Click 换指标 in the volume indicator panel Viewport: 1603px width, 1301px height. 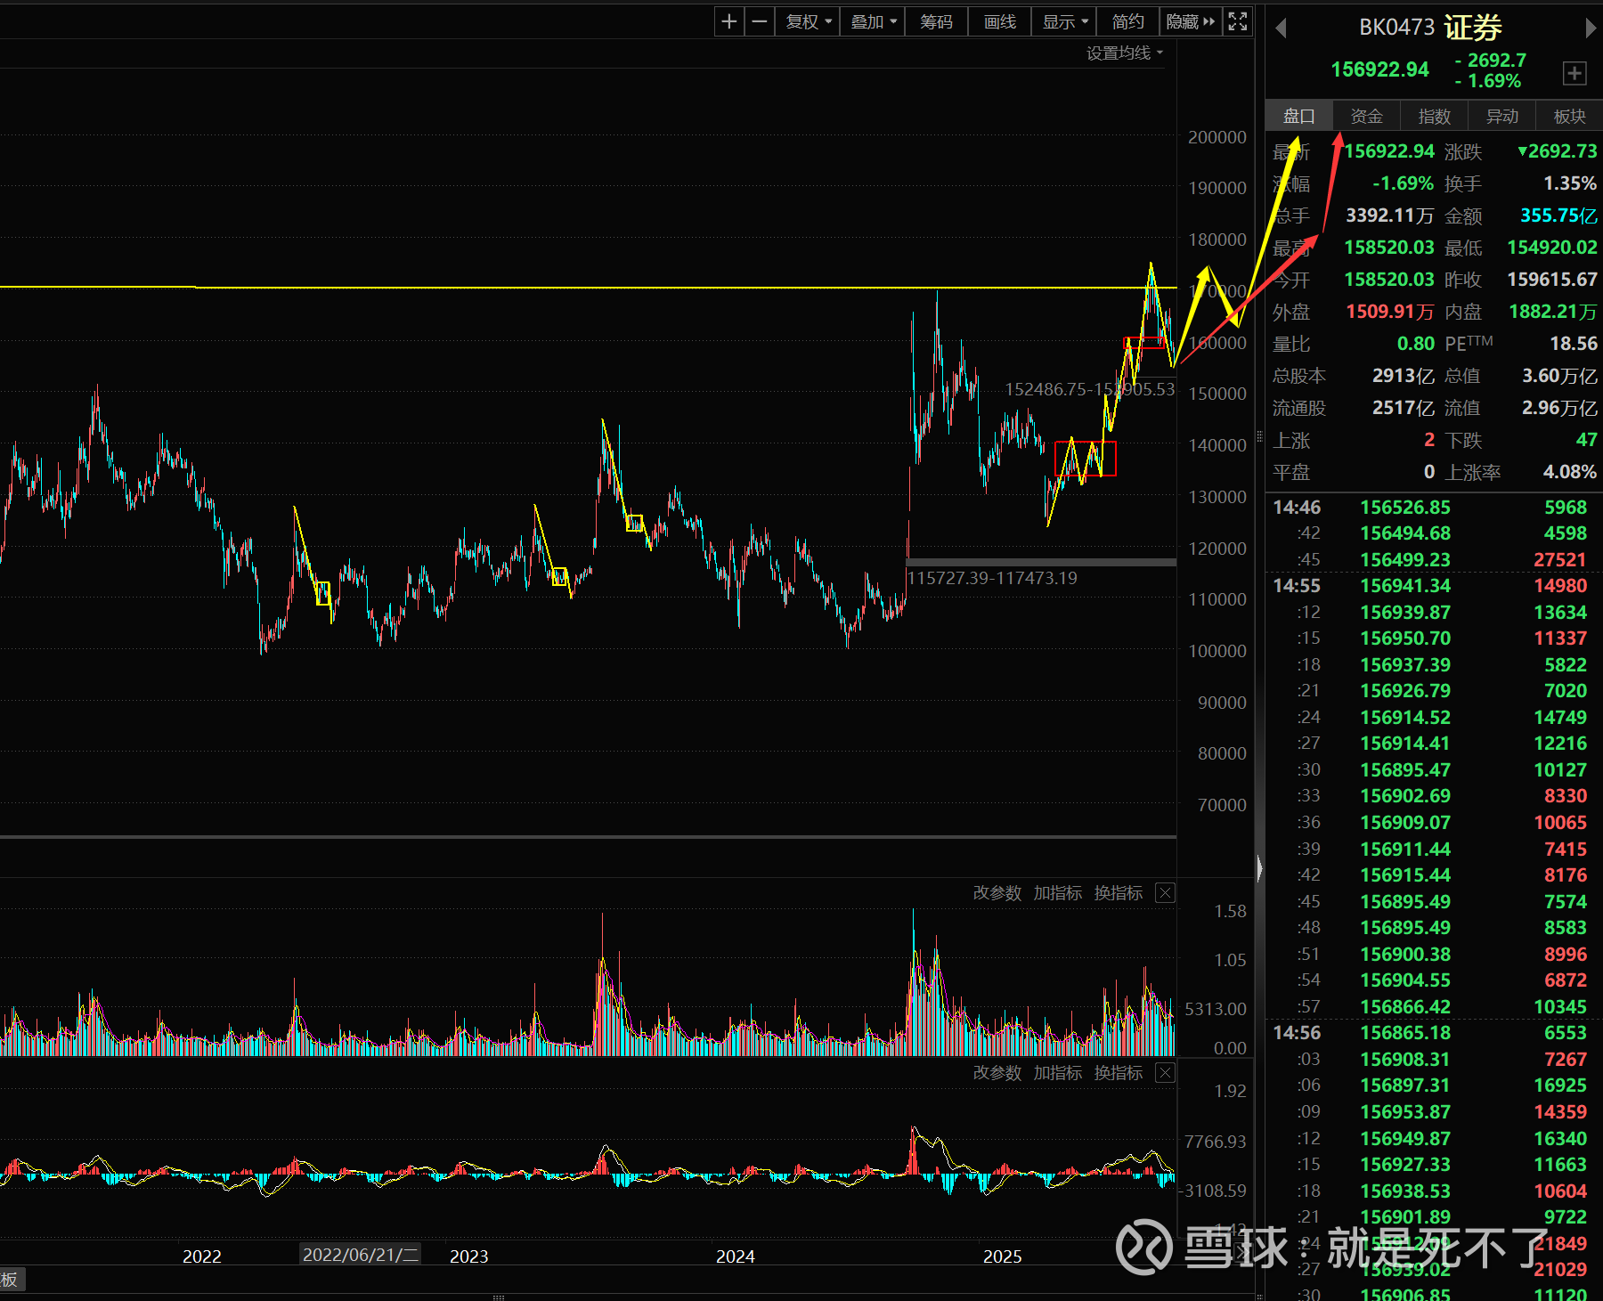click(1118, 893)
